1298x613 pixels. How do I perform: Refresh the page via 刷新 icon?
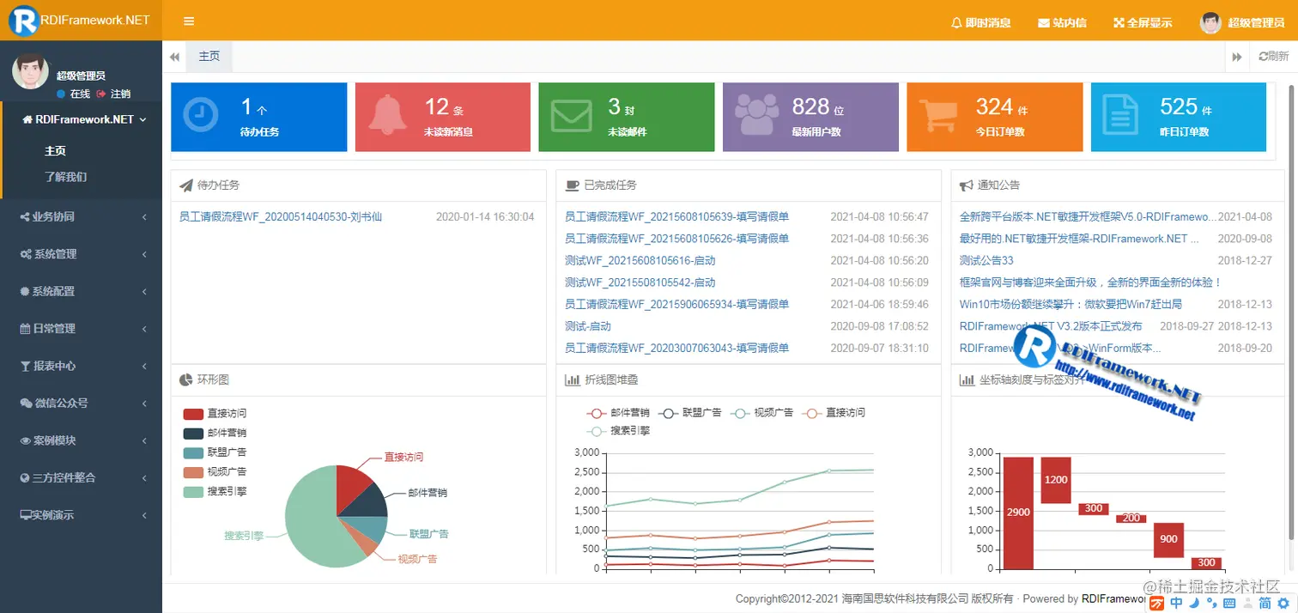(x=1270, y=55)
